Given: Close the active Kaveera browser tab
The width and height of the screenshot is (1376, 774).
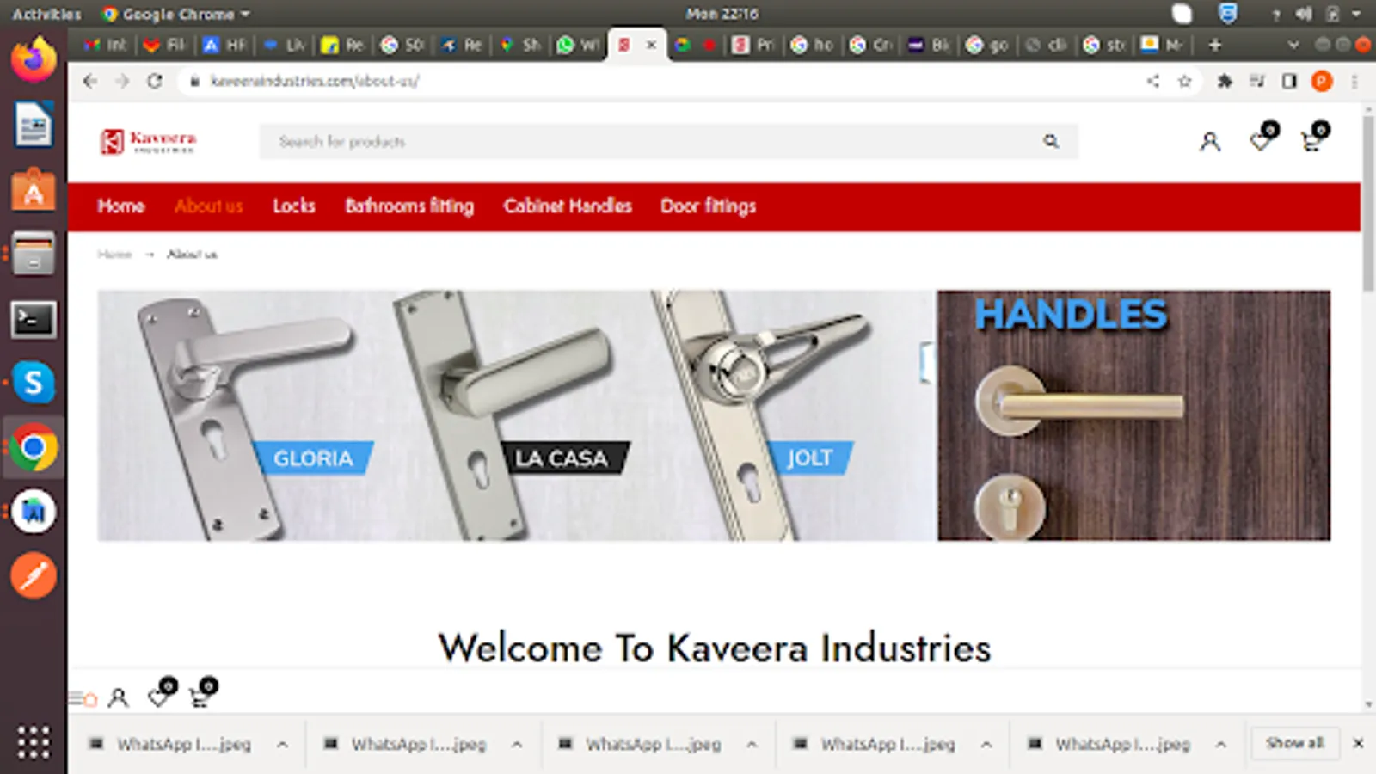Looking at the screenshot, I should pyautogui.click(x=651, y=45).
